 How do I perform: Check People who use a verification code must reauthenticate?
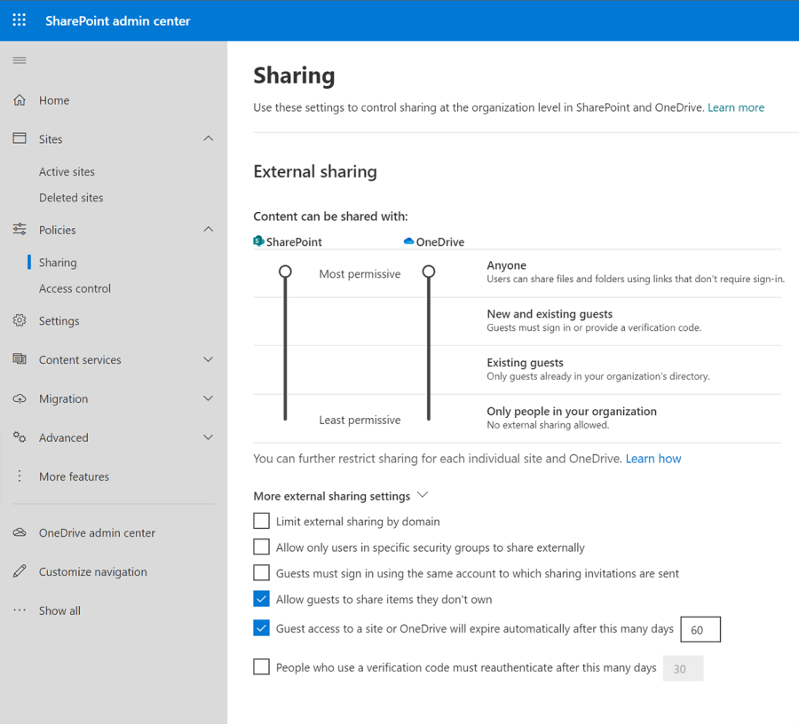click(261, 666)
